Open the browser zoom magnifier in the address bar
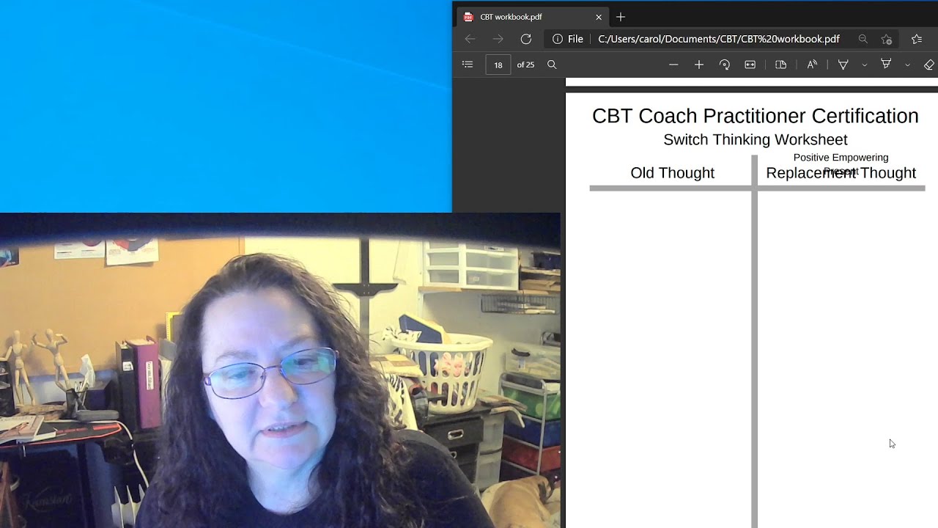This screenshot has height=528, width=938. (863, 39)
